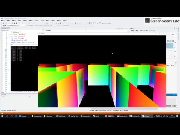This screenshot has height=135, width=180.
Task: Open the 工具 (Tools) menu
Action: pyautogui.click(x=42, y=21)
